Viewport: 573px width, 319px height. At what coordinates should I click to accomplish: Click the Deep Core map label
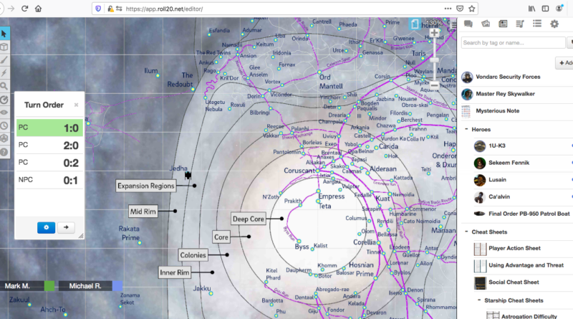248,219
